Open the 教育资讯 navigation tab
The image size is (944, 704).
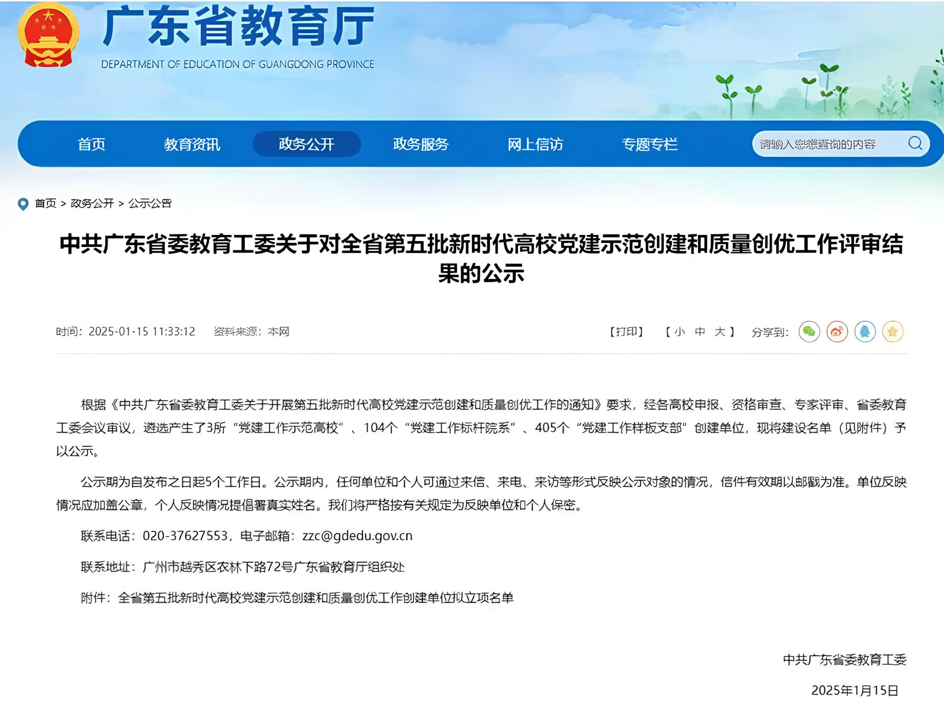[192, 144]
